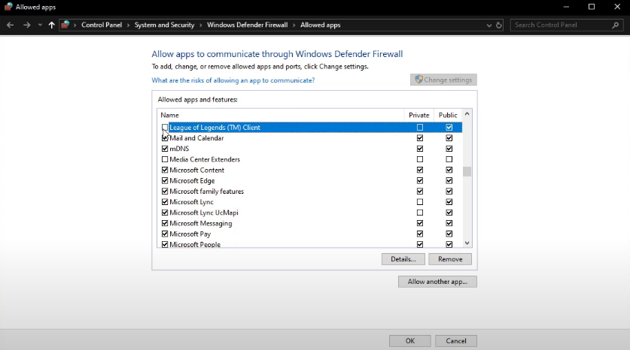Open the risks of allowing an app link
The height and width of the screenshot is (350, 630).
(233, 80)
